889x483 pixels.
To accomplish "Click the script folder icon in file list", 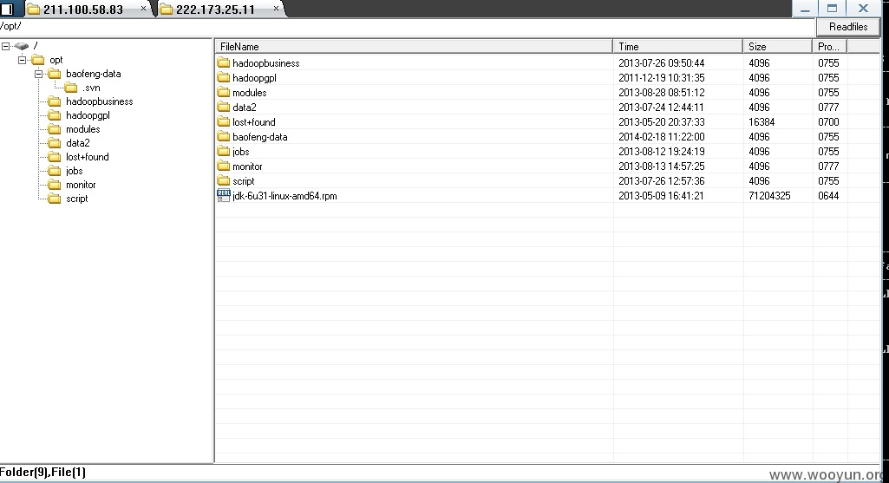I will pyautogui.click(x=224, y=181).
